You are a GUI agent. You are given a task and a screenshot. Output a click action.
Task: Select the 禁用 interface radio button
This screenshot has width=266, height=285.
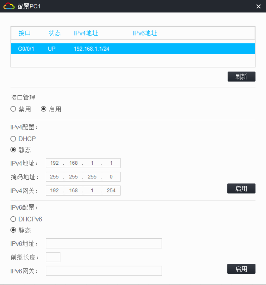click(x=13, y=109)
